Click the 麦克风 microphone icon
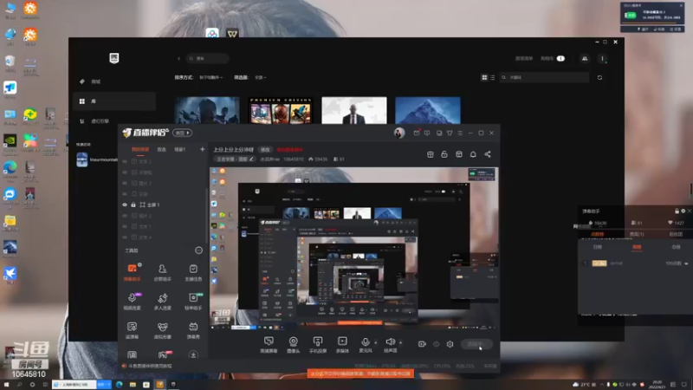Image resolution: width=693 pixels, height=390 pixels. (x=365, y=342)
